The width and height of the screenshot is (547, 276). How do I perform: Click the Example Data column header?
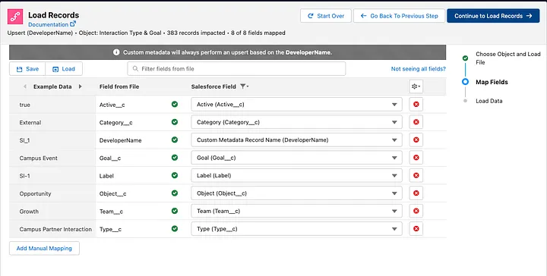coord(52,86)
